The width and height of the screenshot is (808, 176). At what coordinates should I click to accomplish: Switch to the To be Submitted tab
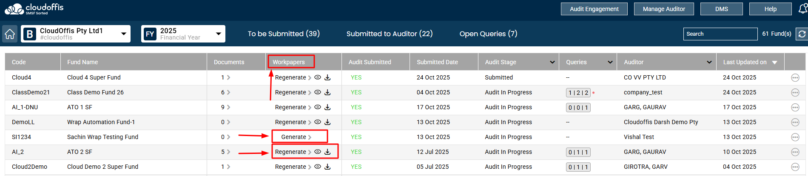pos(284,34)
